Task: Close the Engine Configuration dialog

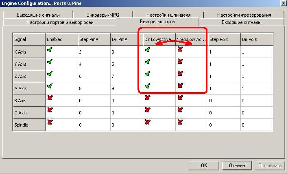Action: point(283,3)
